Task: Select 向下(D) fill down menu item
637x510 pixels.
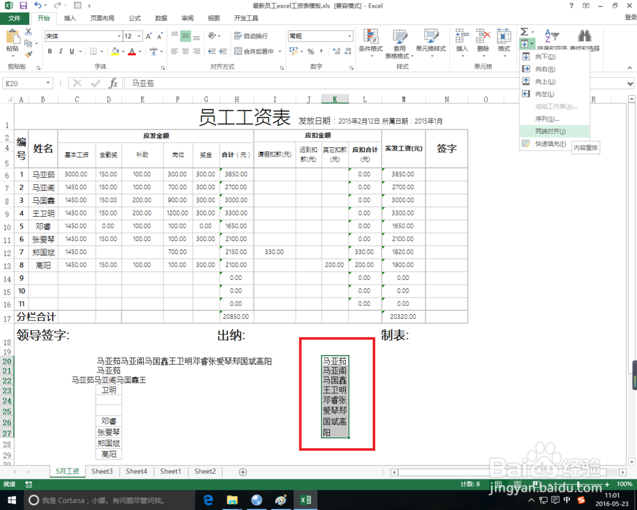Action: (555, 57)
